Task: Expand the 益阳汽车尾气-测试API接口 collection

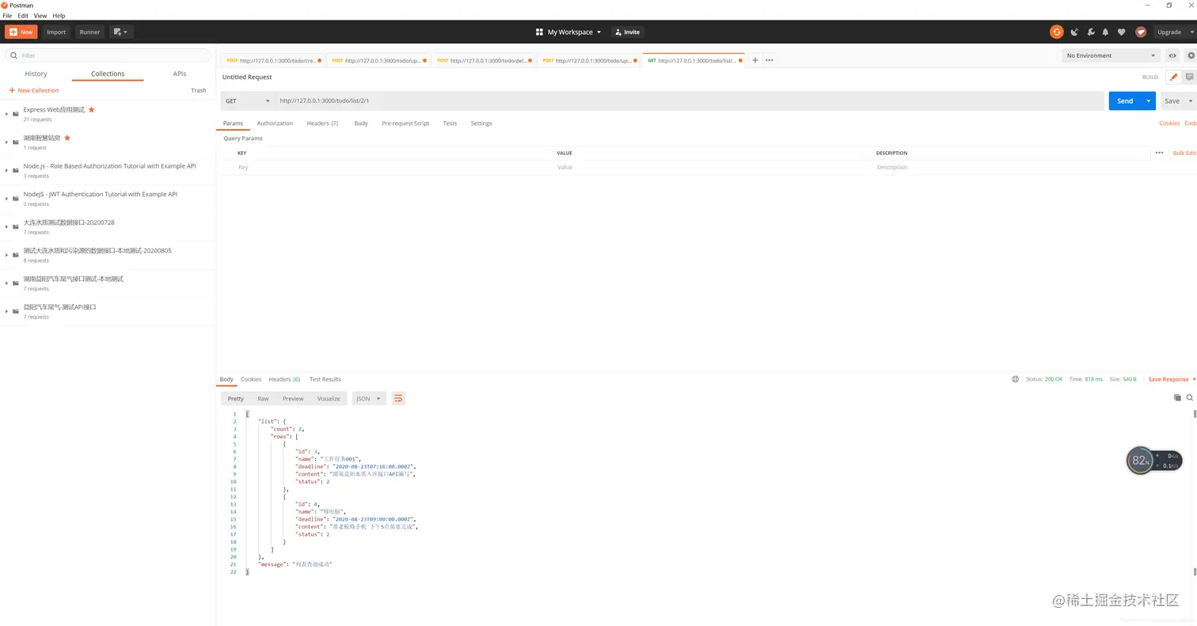Action: tap(6, 311)
